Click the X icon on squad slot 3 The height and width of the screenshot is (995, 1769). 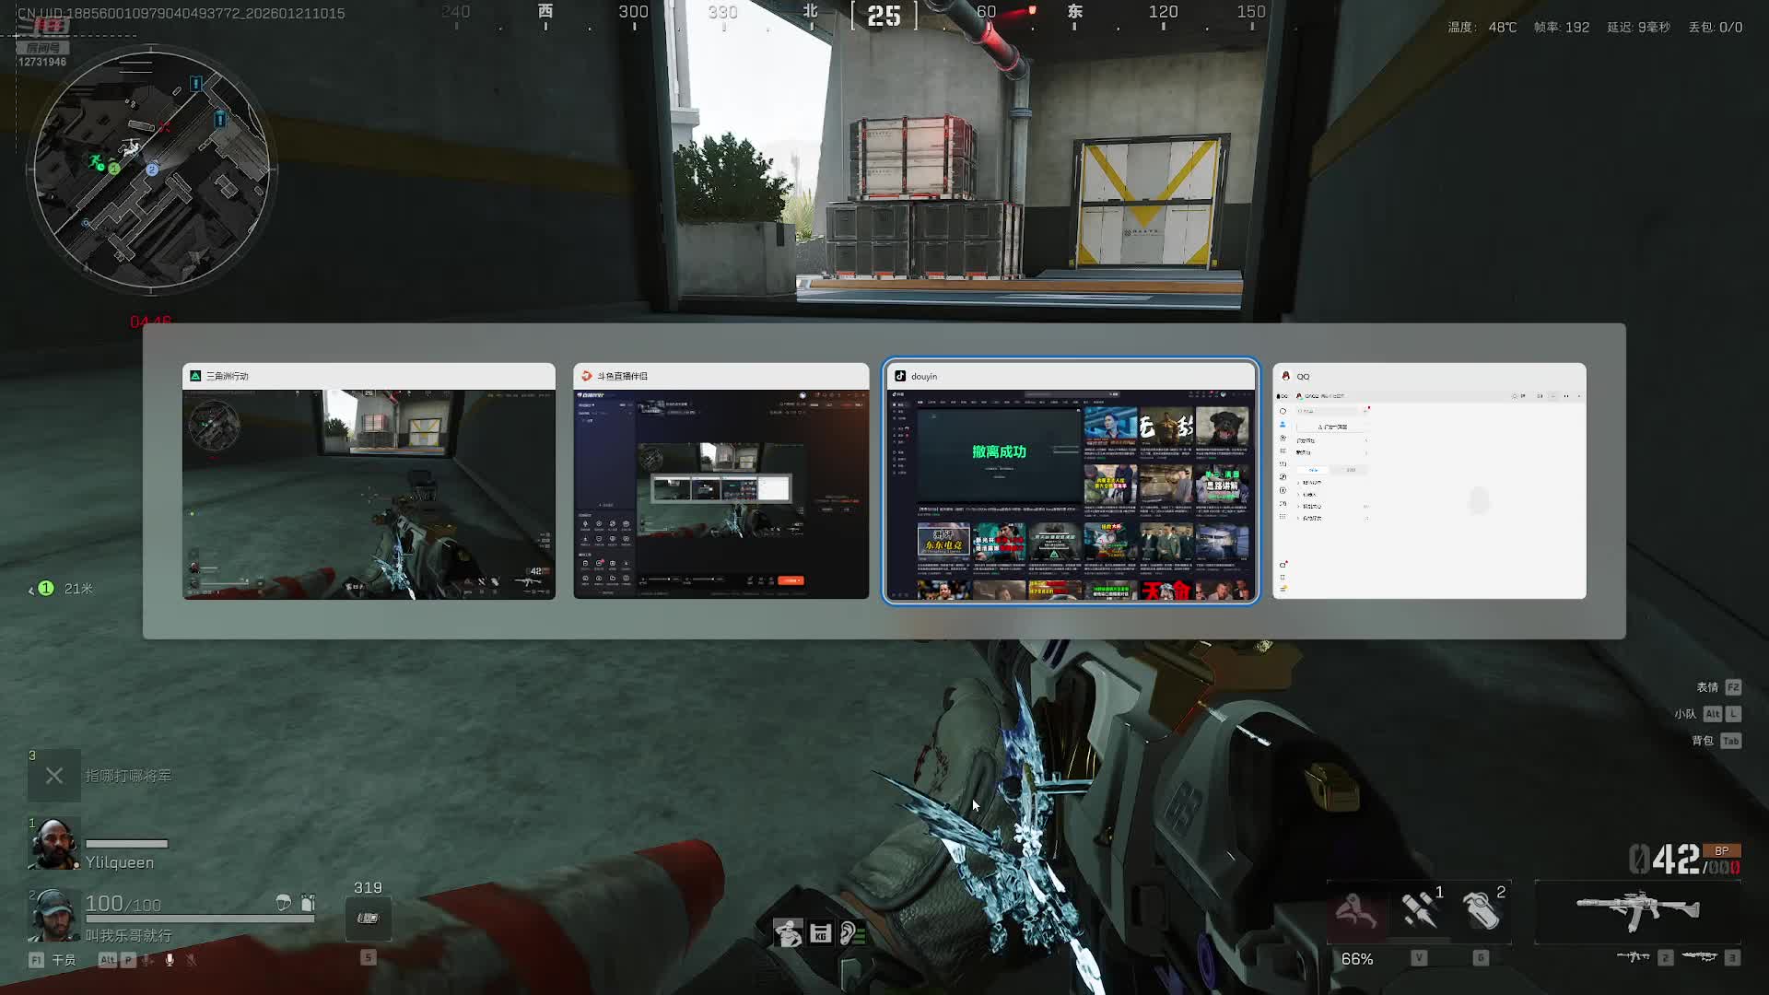54,776
